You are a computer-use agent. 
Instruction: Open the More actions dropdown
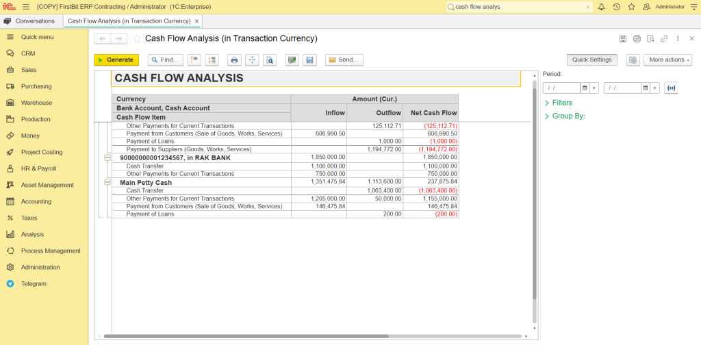pyautogui.click(x=668, y=60)
